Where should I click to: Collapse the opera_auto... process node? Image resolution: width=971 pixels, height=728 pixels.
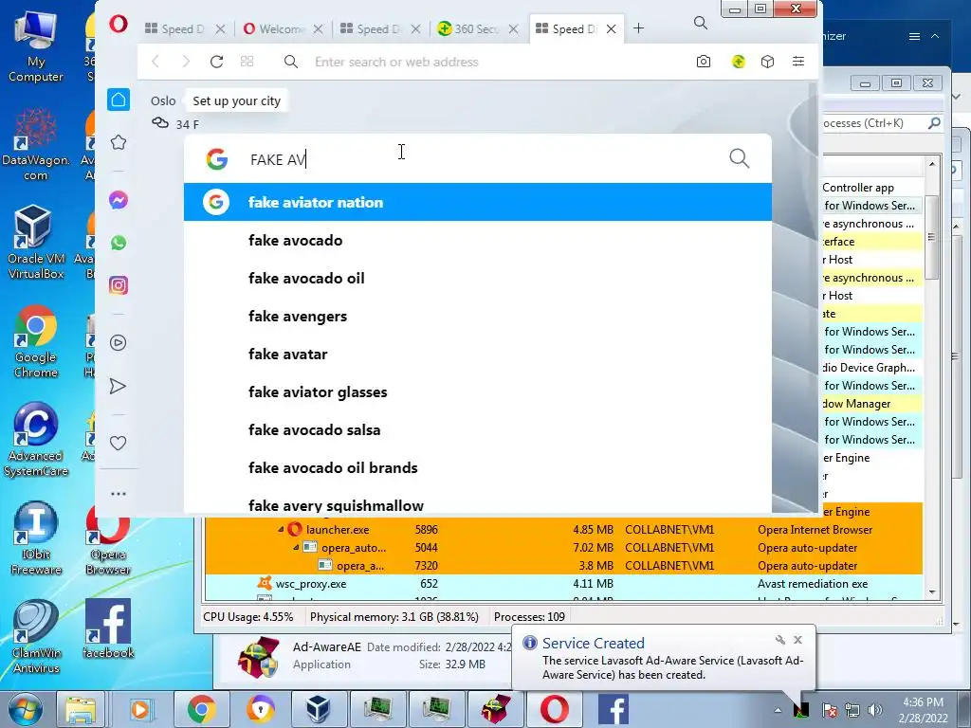[x=296, y=548]
